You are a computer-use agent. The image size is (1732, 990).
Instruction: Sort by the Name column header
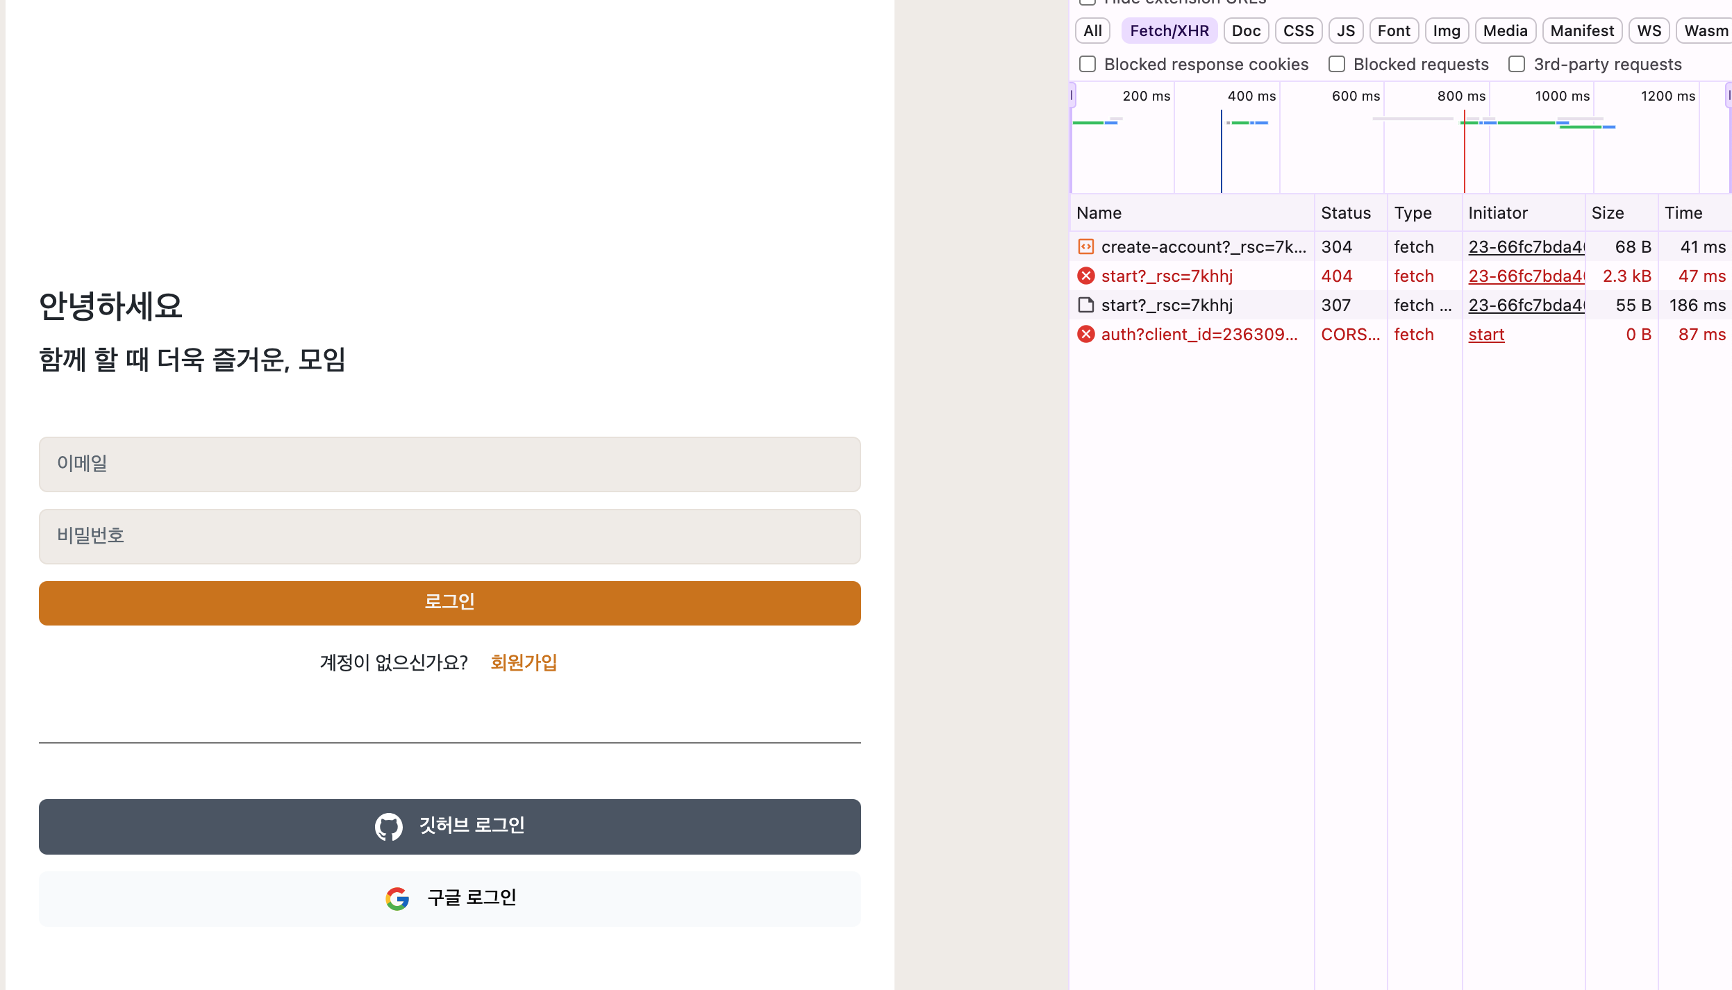[x=1192, y=212]
